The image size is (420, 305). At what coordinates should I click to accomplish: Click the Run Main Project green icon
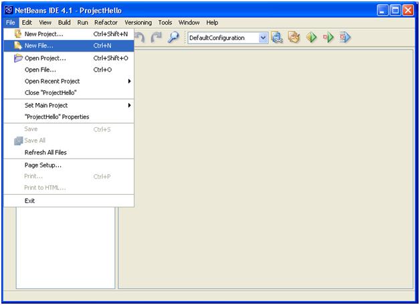[x=312, y=37]
